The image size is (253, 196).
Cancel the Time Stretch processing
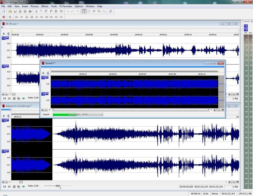pos(46,114)
